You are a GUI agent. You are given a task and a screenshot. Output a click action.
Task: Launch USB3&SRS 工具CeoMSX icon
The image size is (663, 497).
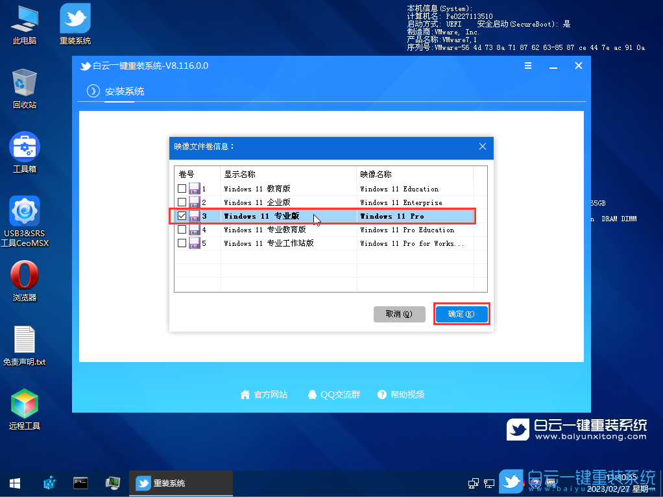click(x=25, y=222)
